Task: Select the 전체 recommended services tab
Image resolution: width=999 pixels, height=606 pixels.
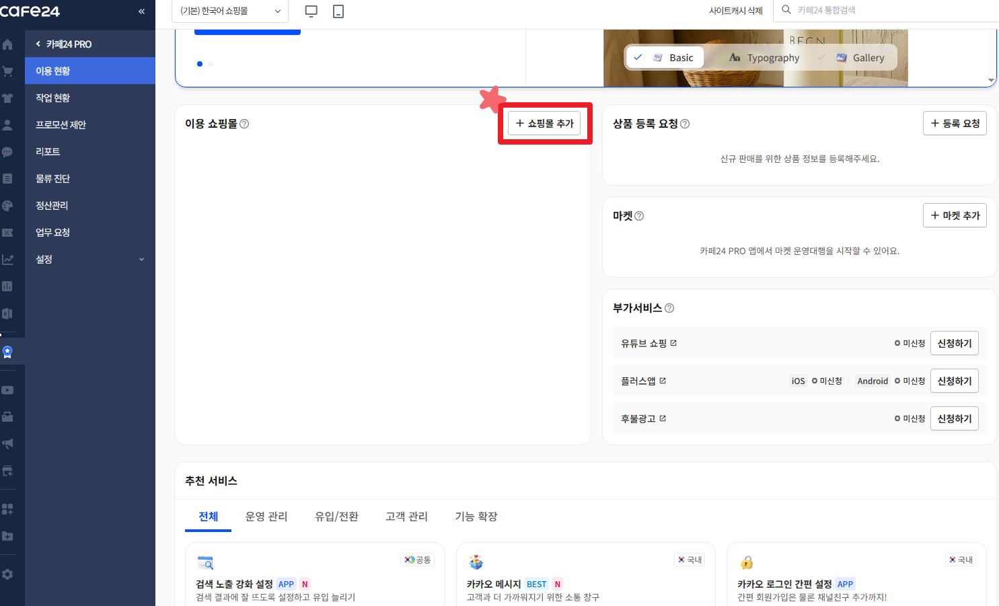Action: click(x=209, y=517)
